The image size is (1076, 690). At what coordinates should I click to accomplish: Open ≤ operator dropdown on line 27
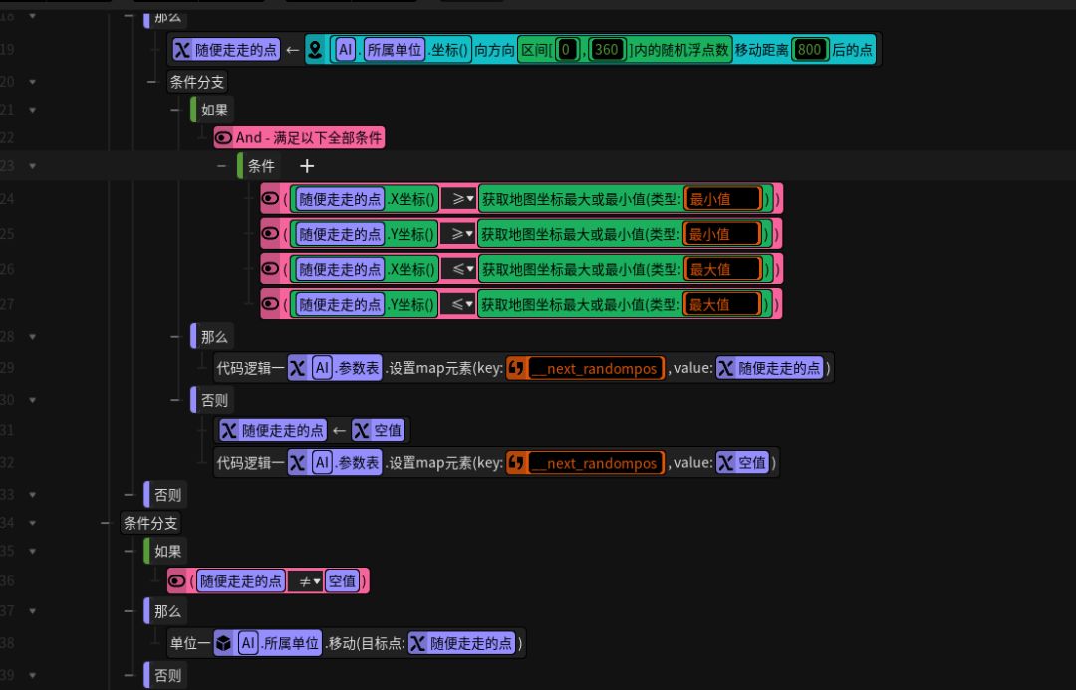click(x=458, y=304)
